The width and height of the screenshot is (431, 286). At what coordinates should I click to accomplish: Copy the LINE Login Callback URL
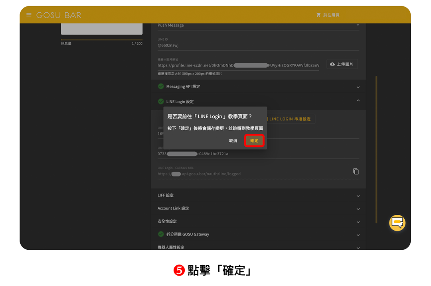[x=356, y=172]
